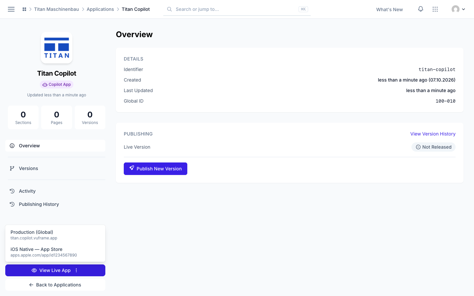The width and height of the screenshot is (474, 296).
Task: Go back to Applications
Action: pyautogui.click(x=55, y=285)
